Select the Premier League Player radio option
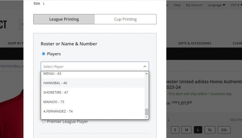The width and height of the screenshot is (242, 138). (44, 122)
